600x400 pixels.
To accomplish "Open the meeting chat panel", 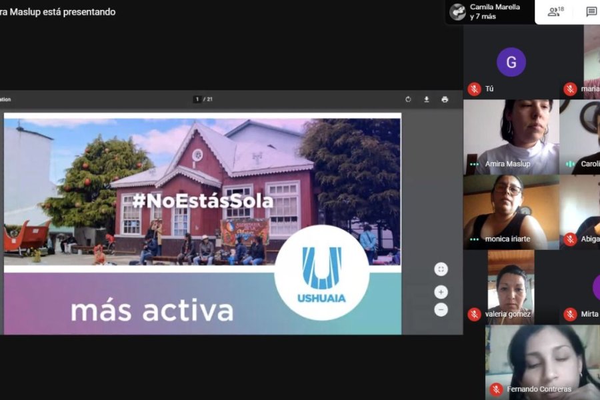I will coord(591,11).
